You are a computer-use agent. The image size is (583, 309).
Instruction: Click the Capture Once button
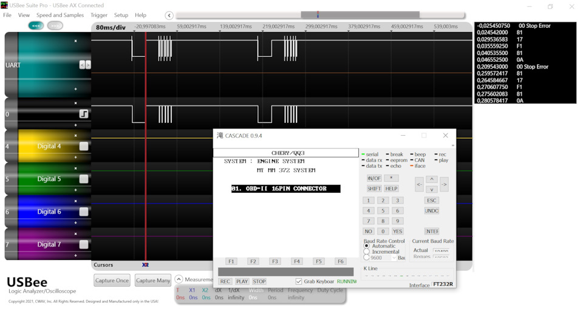click(112, 281)
